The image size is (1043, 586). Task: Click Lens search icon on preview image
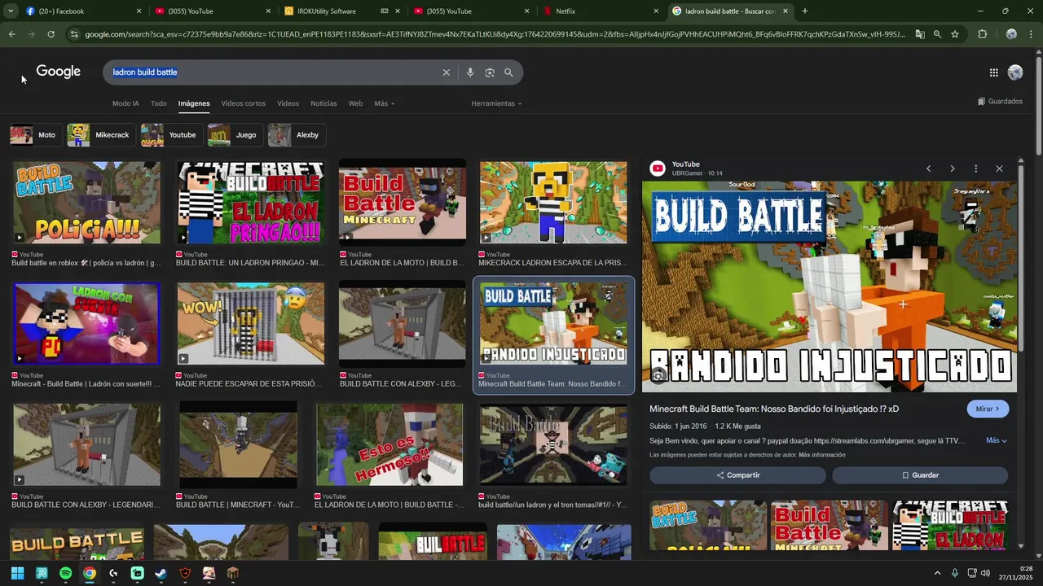658,375
